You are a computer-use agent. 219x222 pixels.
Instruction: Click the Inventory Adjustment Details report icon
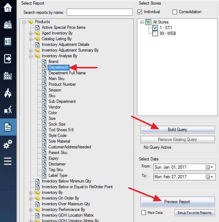click(37, 45)
